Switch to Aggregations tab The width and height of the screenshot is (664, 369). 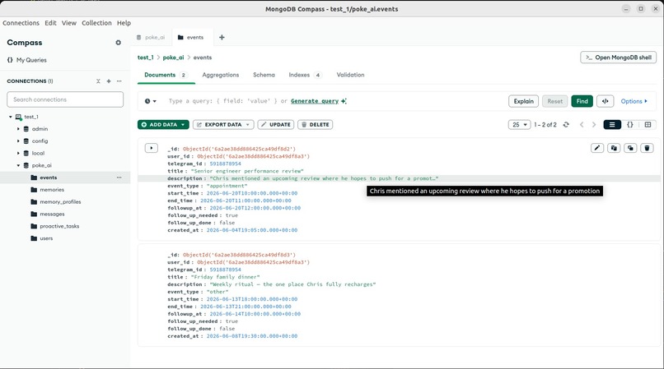tap(221, 75)
